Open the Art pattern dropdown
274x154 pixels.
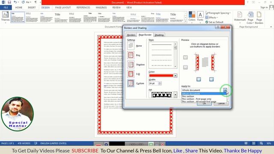click(x=175, y=95)
